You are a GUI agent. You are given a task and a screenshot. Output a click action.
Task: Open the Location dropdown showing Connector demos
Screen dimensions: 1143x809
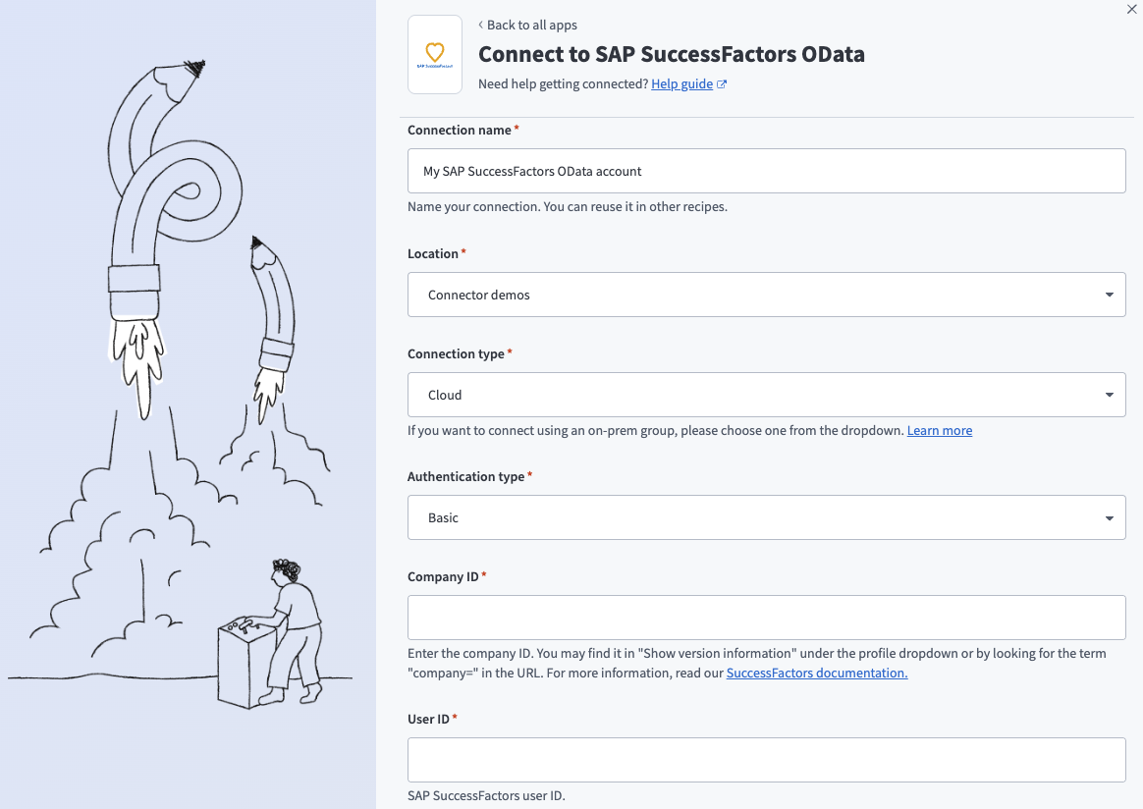click(766, 294)
